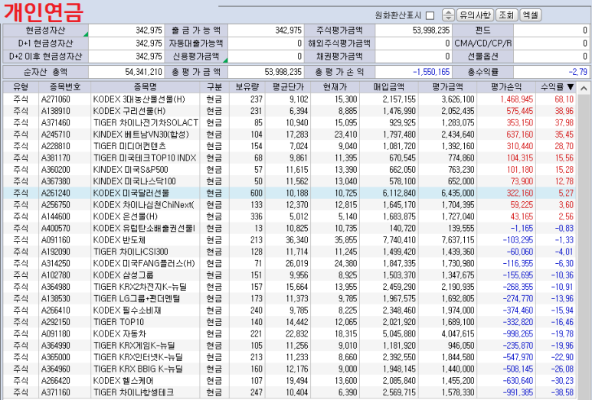This screenshot has width=592, height=400.
Task: Toggle the 원화환산표시 checkbox
Action: coord(430,15)
